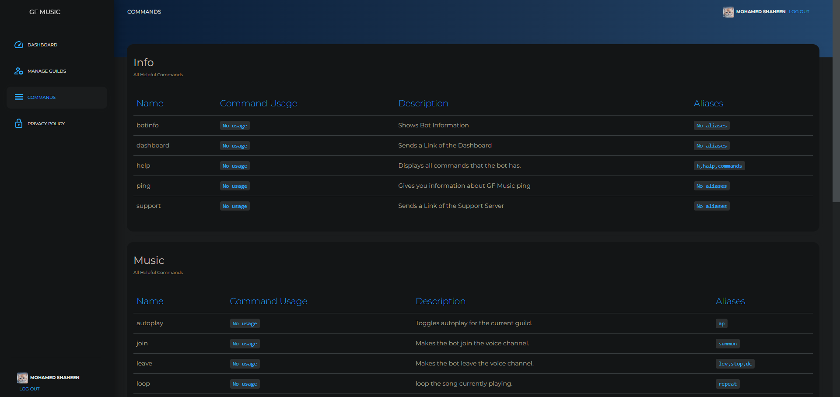Click the Info table Name column header
840x397 pixels.
click(x=150, y=103)
